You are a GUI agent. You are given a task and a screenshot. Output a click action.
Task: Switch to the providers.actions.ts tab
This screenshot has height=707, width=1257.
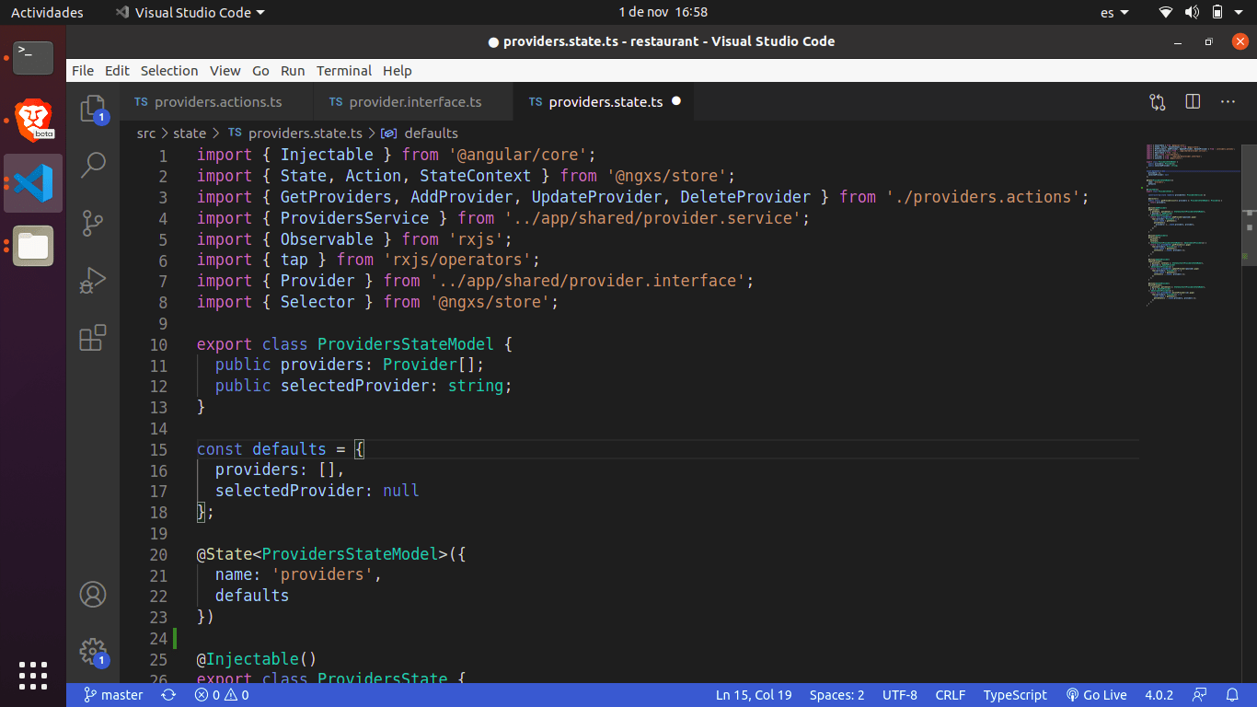217,102
